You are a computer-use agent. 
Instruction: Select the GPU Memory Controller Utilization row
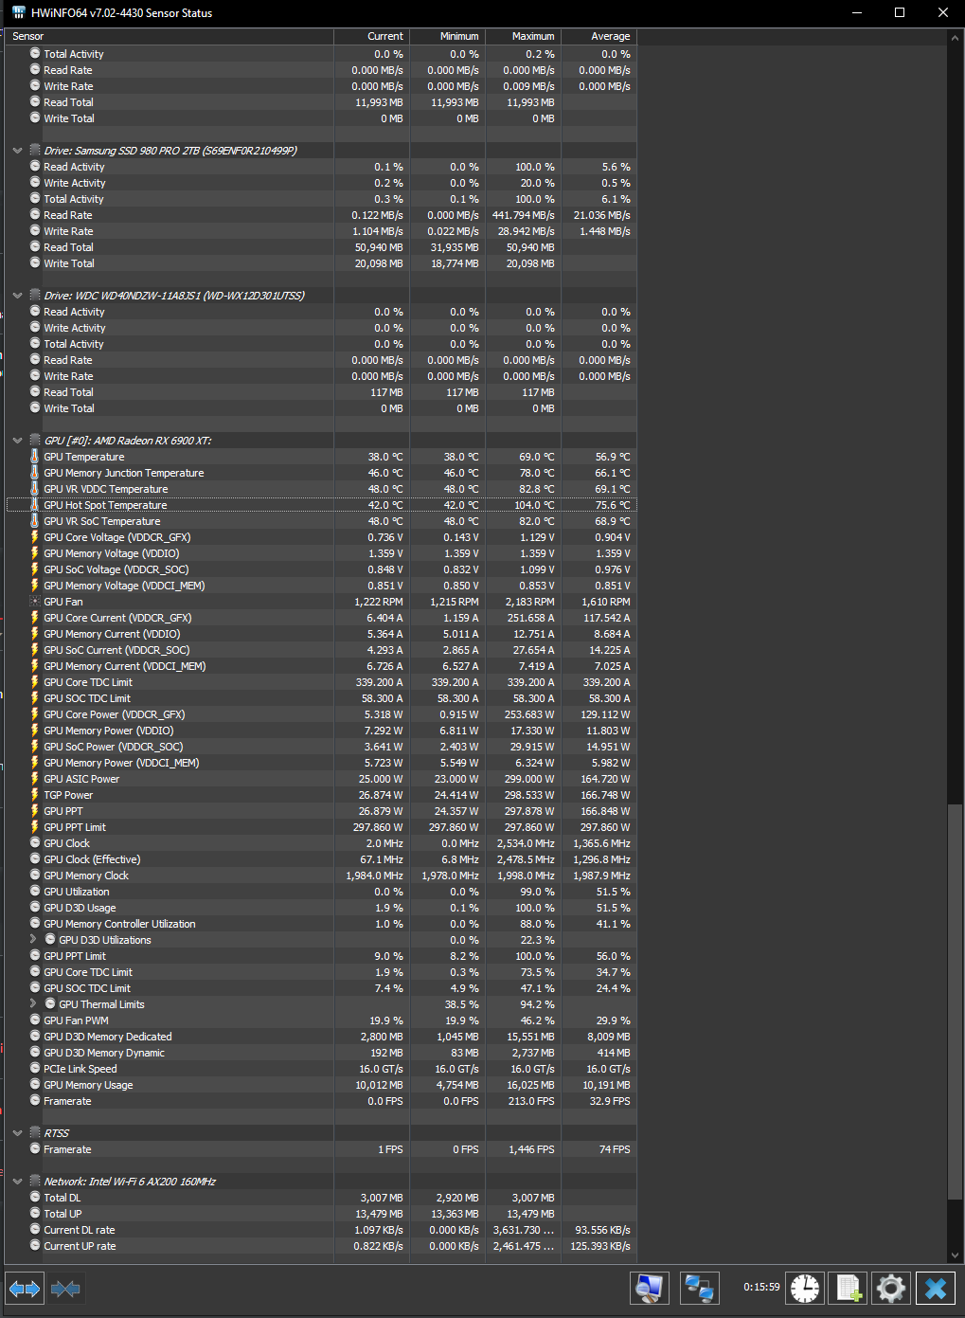(321, 924)
